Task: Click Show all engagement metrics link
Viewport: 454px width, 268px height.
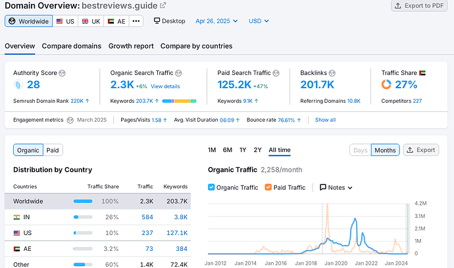Action: pos(326,120)
